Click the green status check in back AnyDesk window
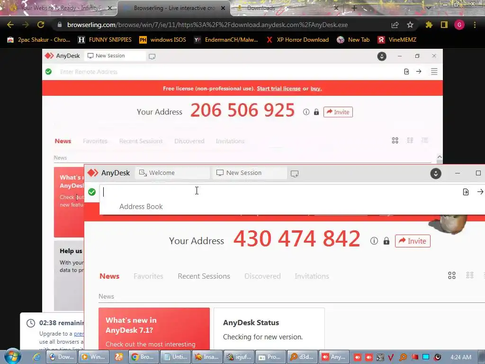 (x=49, y=72)
